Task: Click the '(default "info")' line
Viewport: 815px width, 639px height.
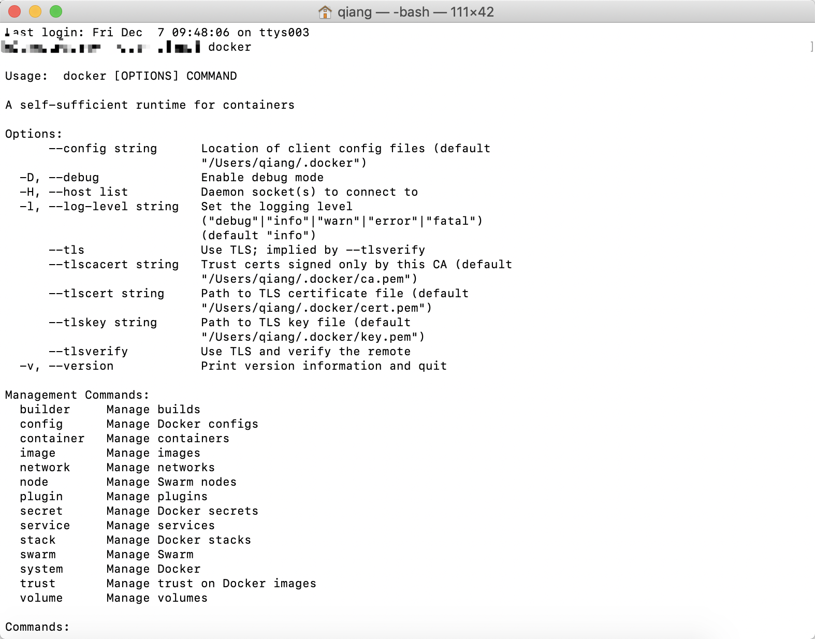Action: coord(259,235)
